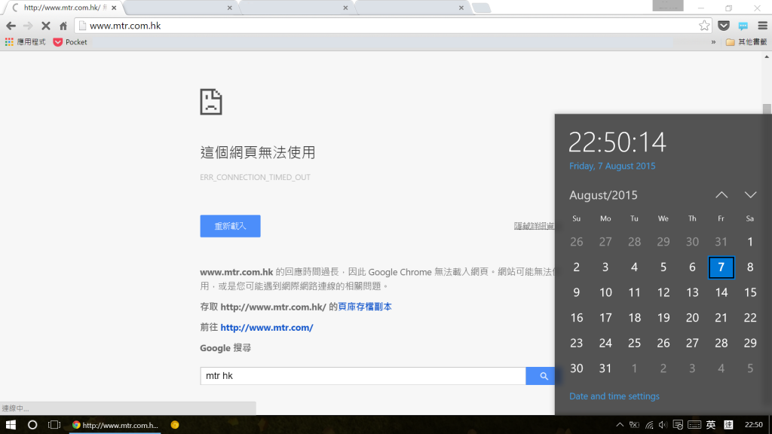Viewport: 772px width, 434px height.
Task: Go to the next month in the calendar
Action: 750,195
